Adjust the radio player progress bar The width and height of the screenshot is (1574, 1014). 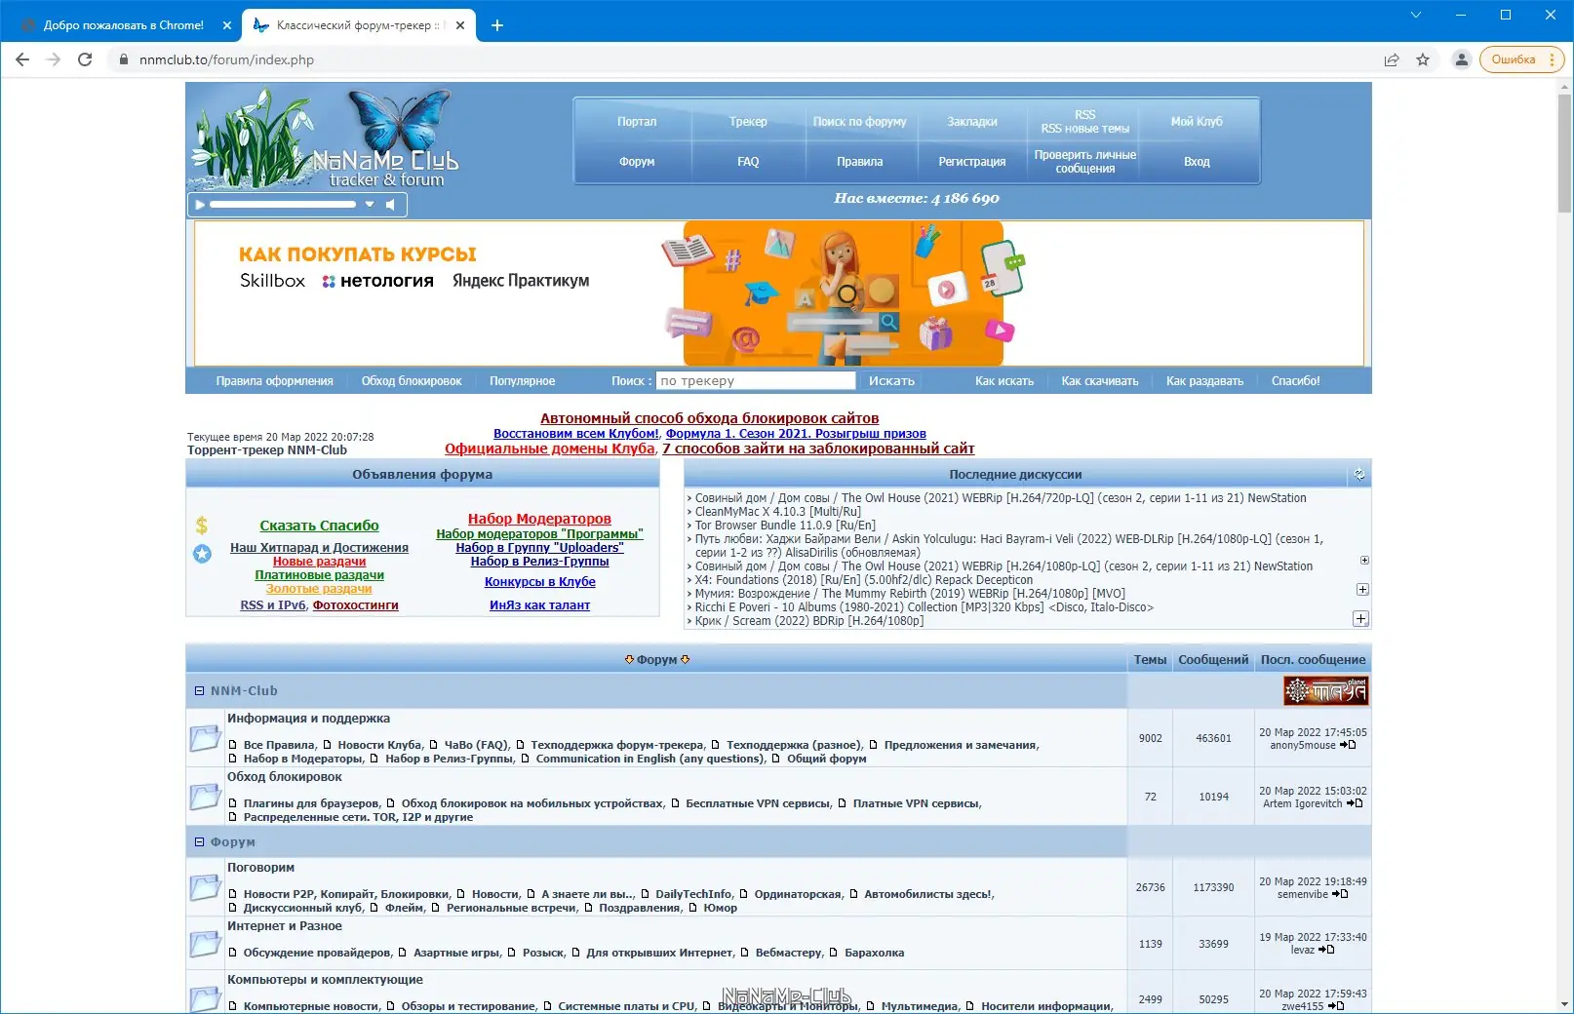point(283,205)
